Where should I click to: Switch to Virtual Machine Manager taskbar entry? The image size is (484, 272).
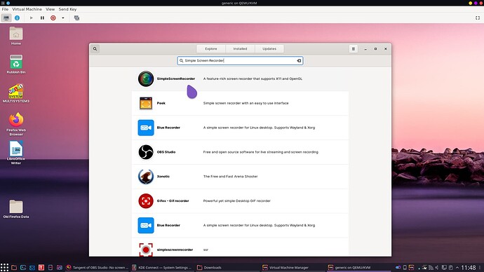tap(293, 267)
